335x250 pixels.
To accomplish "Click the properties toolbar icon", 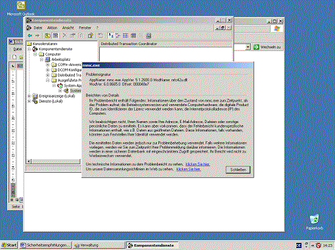I will (72, 35).
